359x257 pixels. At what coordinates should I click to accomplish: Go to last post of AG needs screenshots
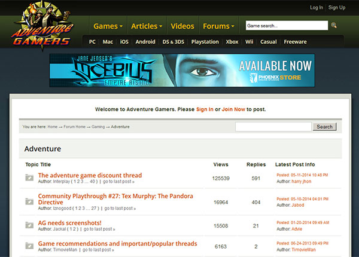pos(99,229)
